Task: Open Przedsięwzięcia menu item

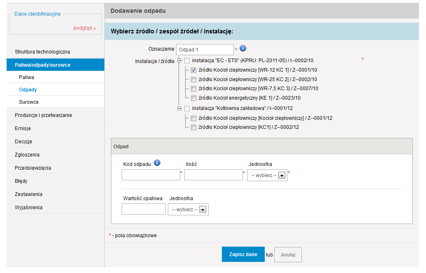Action: pyautogui.click(x=55, y=168)
